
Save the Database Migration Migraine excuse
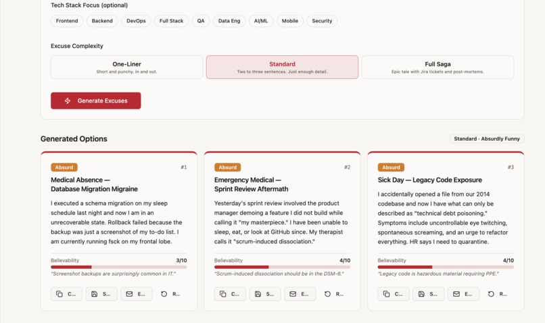click(x=101, y=294)
